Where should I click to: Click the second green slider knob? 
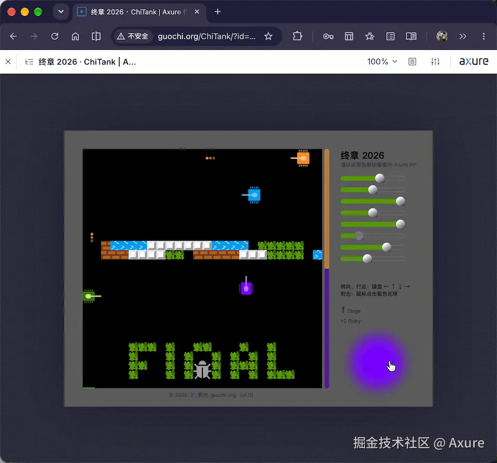373,190
